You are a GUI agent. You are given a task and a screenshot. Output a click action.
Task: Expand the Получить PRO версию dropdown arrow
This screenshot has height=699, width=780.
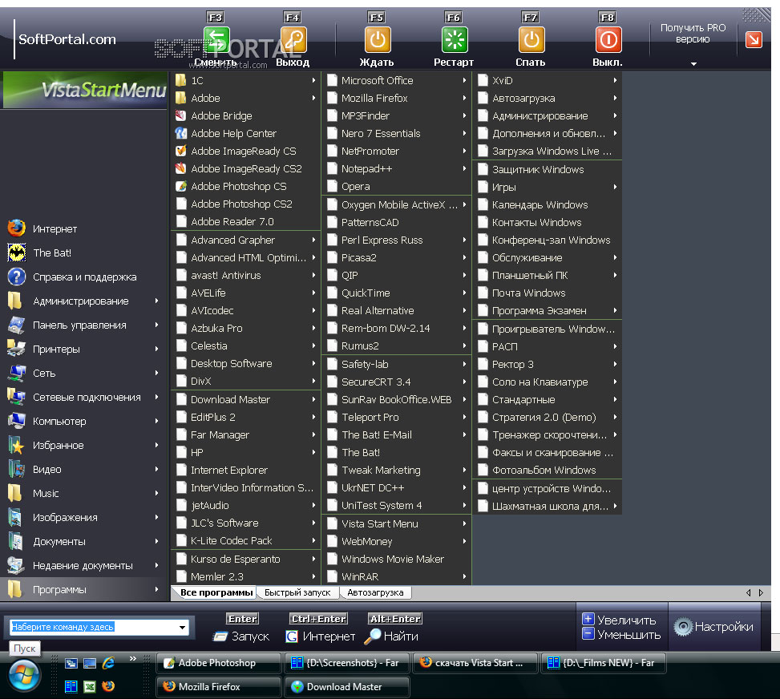pos(693,63)
